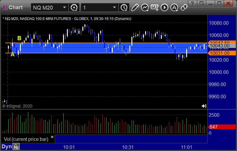Click the window options dropdown icon in title bar
This screenshot has width=237, height=151.
[202, 3]
